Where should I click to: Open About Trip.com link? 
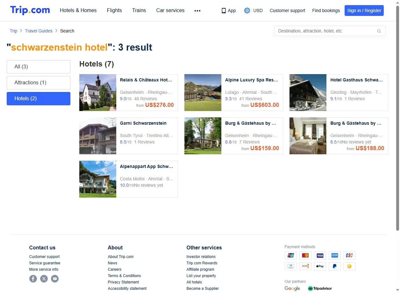[121, 257]
